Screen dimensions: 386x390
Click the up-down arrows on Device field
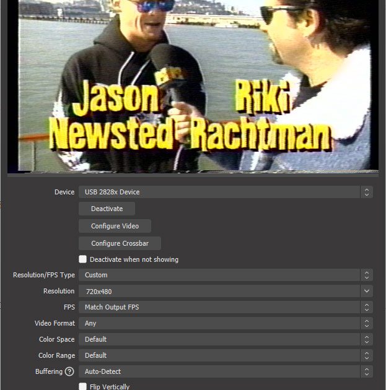tap(366, 192)
